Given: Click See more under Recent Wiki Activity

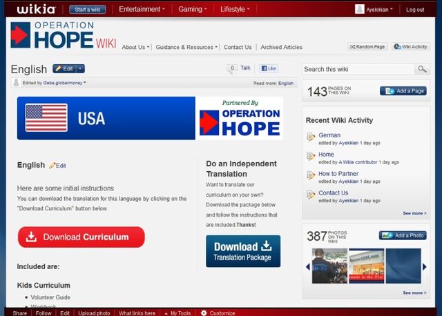Looking at the screenshot, I should [x=414, y=213].
